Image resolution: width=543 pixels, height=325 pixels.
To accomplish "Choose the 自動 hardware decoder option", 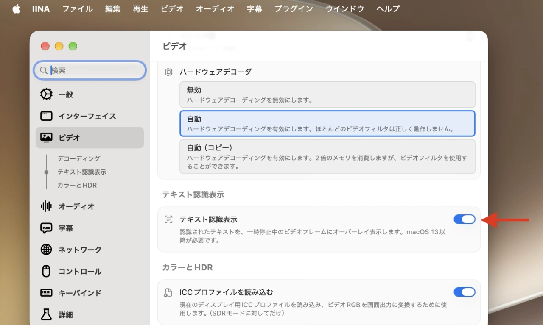I will tap(327, 123).
